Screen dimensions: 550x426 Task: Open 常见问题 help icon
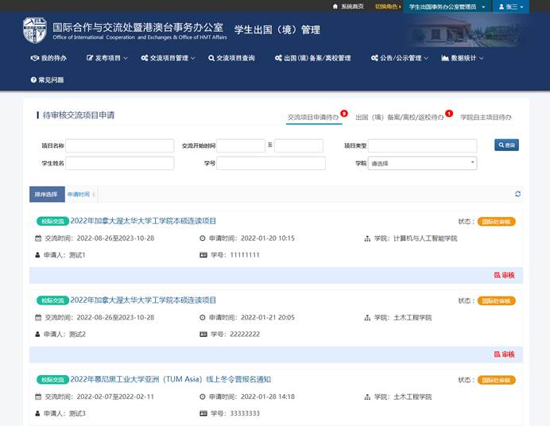click(x=33, y=80)
